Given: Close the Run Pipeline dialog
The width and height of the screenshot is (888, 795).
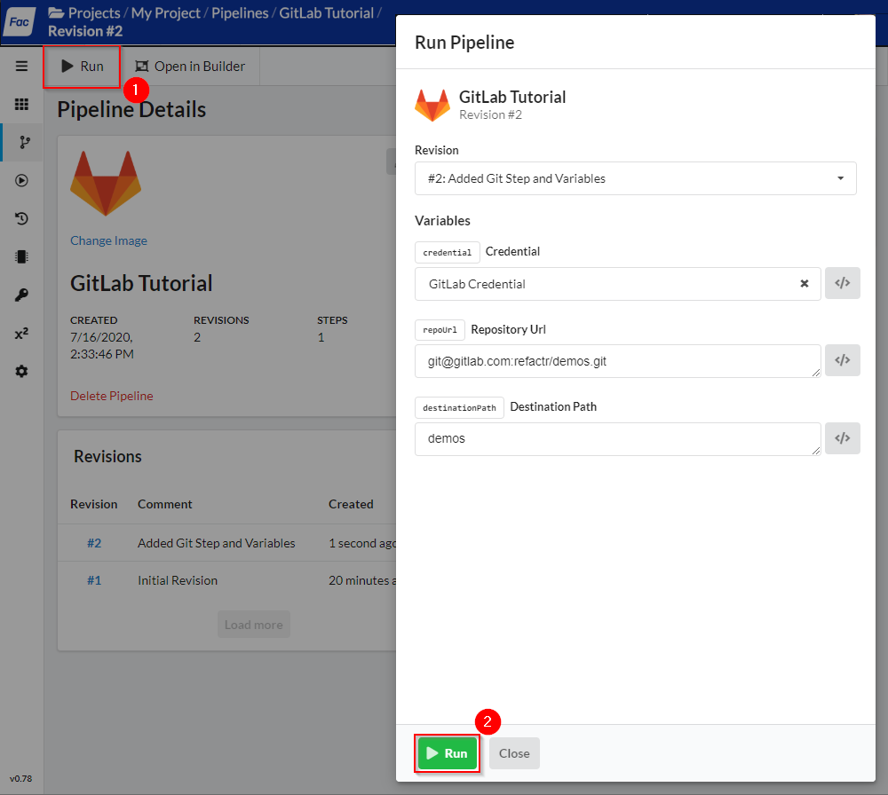Looking at the screenshot, I should [514, 753].
